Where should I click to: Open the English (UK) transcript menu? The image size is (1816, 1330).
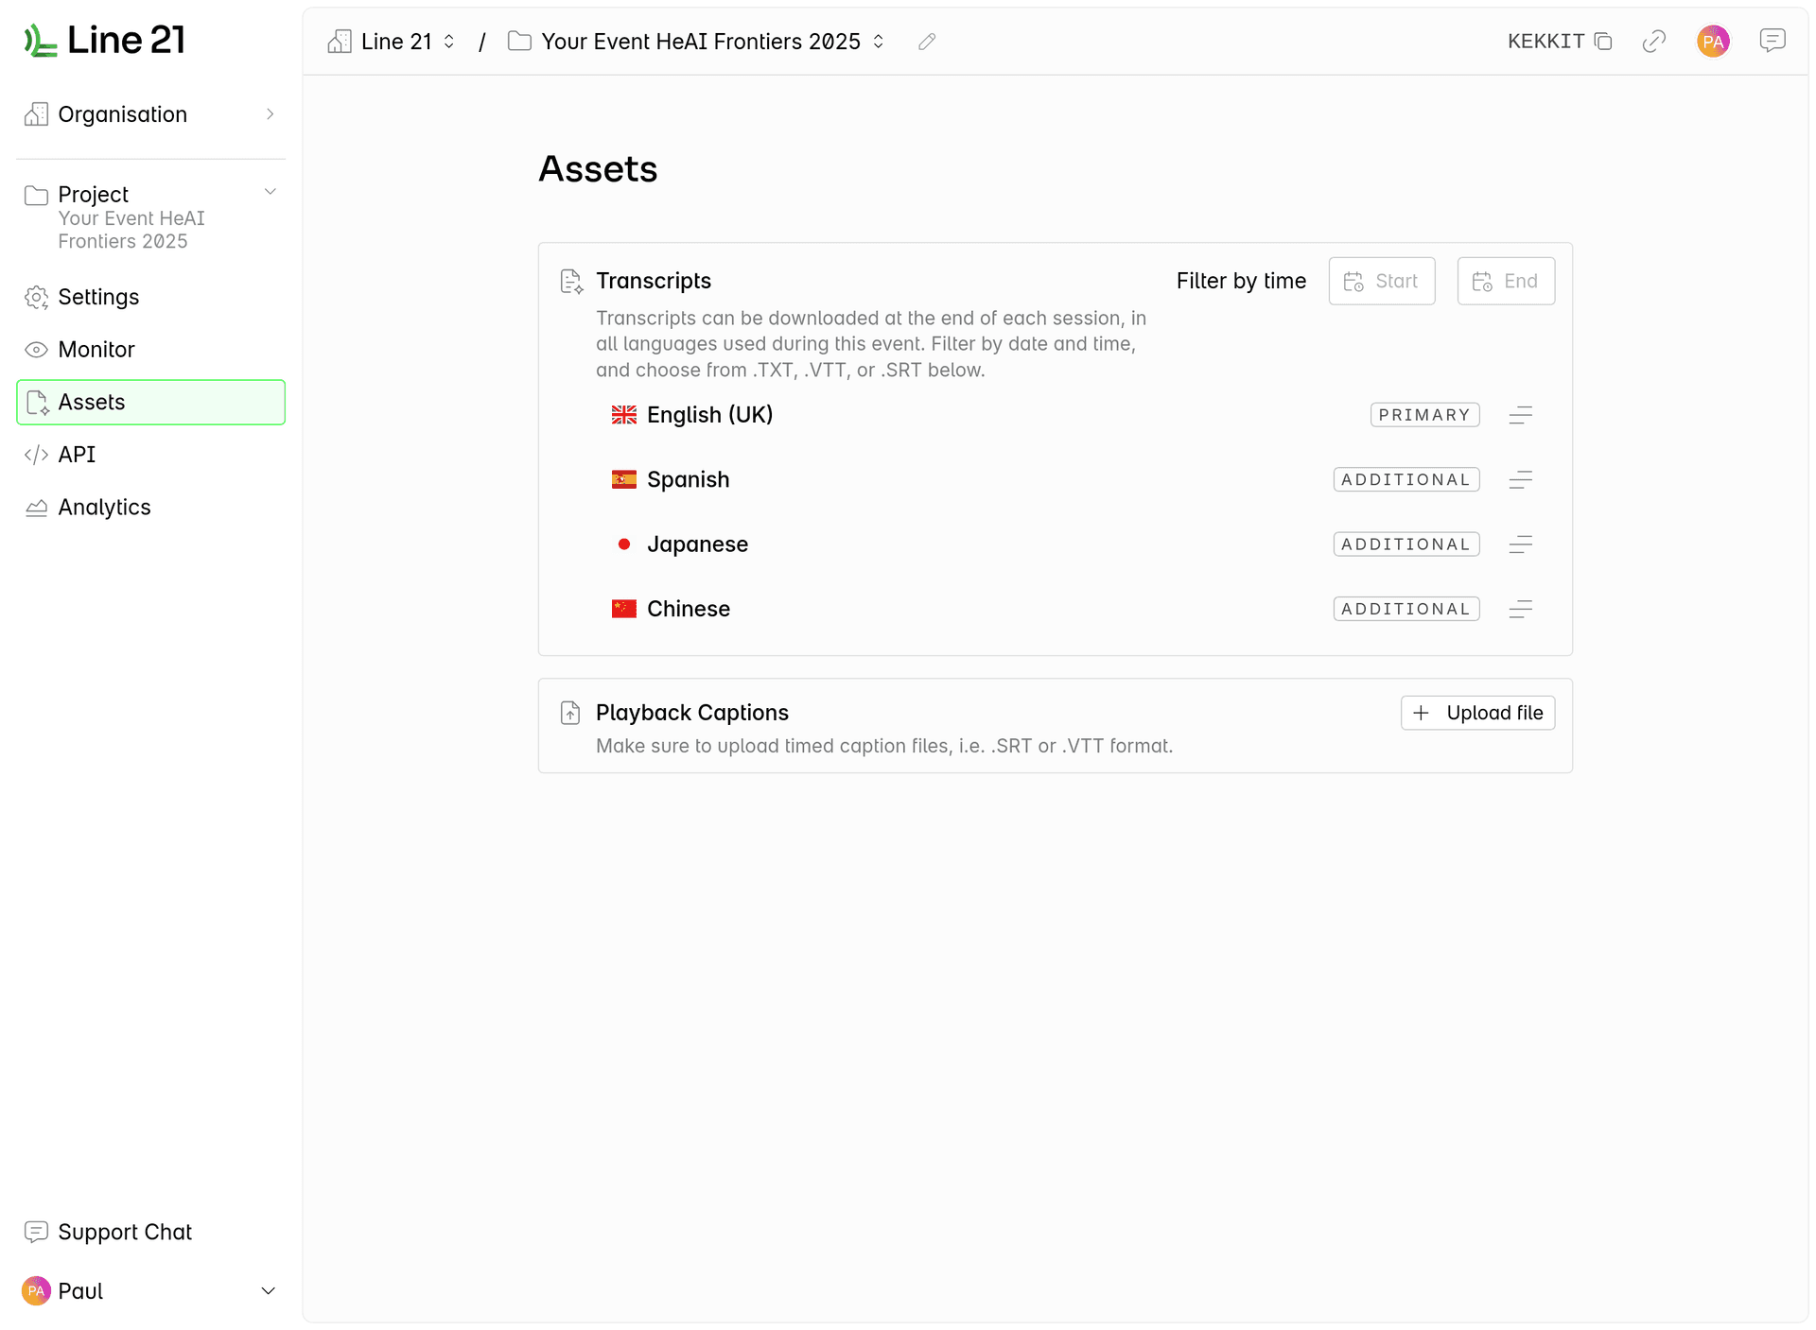click(x=1521, y=415)
